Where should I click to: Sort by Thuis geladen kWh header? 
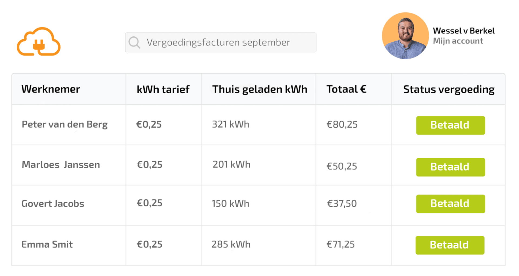pos(259,89)
